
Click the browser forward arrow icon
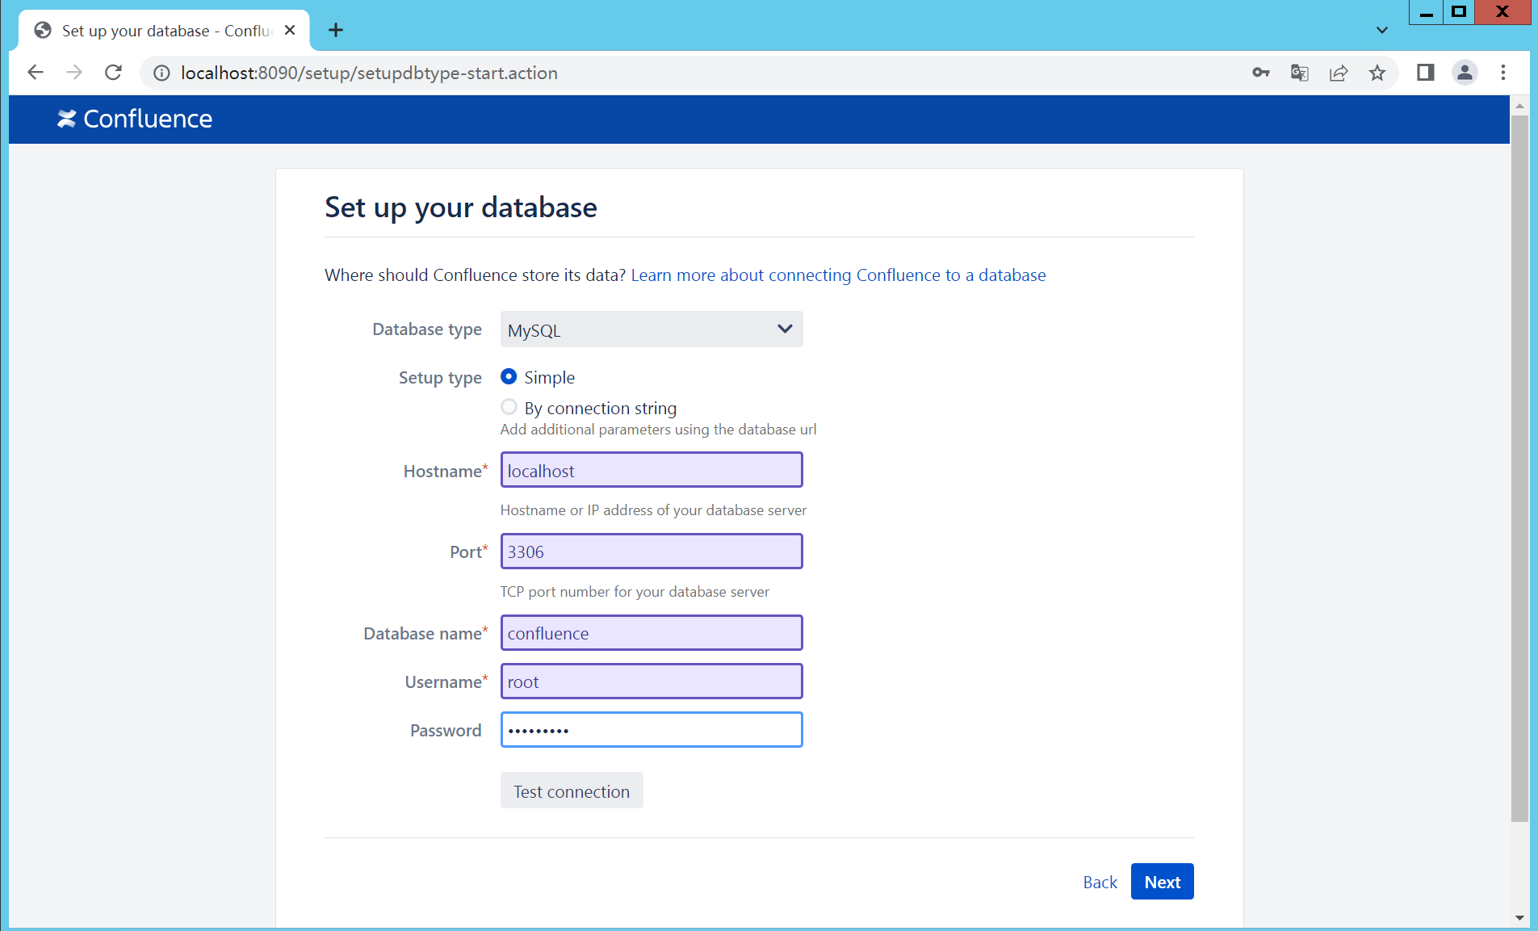click(74, 73)
